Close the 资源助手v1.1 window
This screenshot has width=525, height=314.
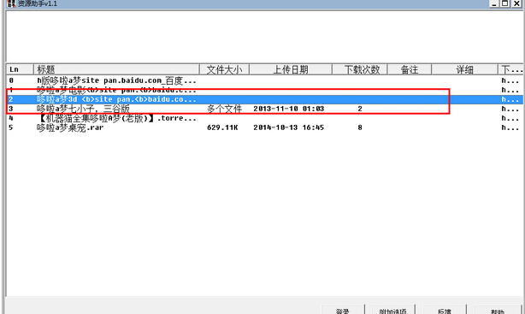click(x=516, y=3)
